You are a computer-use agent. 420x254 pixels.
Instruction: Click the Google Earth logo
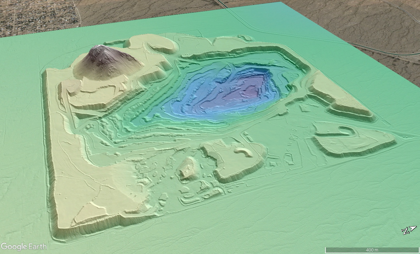click(24, 247)
